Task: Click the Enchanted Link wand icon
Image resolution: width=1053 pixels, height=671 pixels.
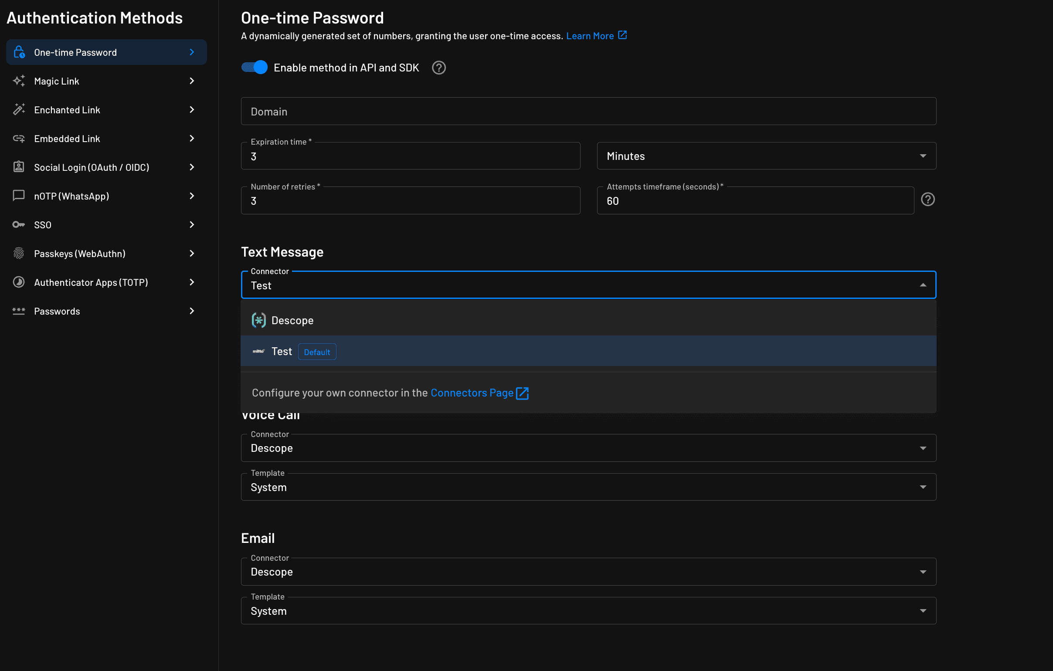Action: click(x=19, y=109)
